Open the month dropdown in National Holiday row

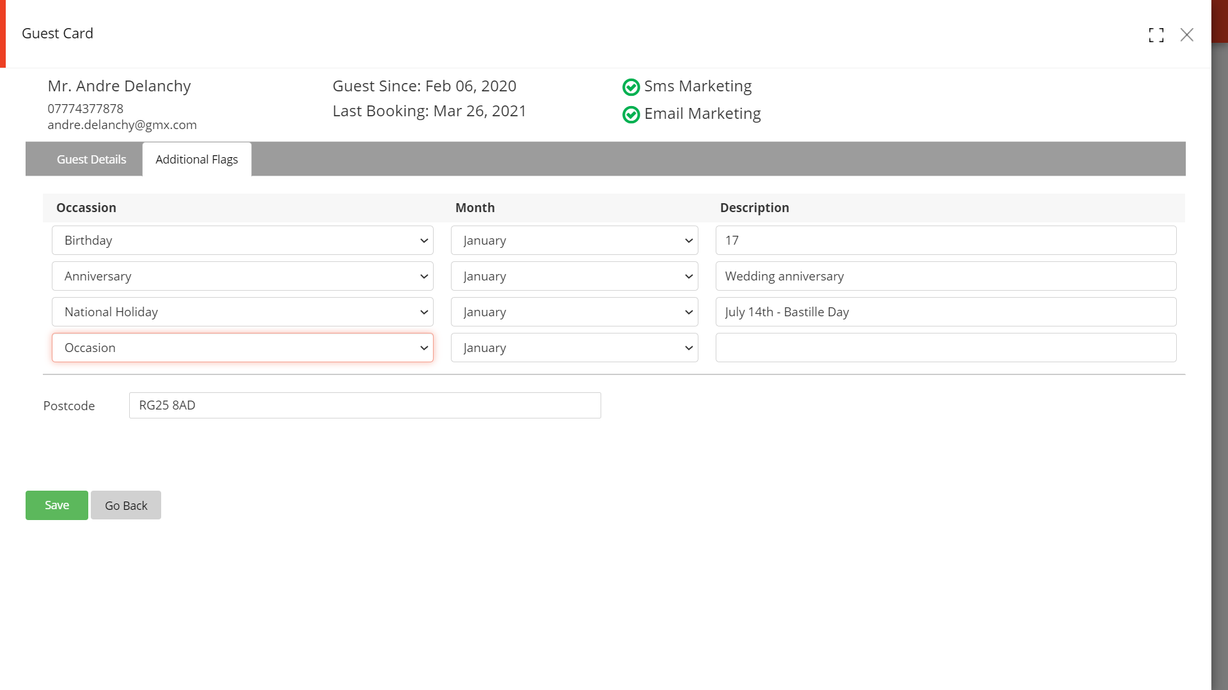click(574, 312)
